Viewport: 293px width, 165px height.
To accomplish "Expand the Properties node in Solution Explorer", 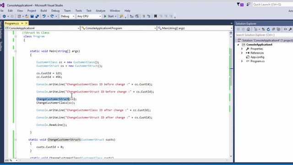I will (x=242, y=49).
